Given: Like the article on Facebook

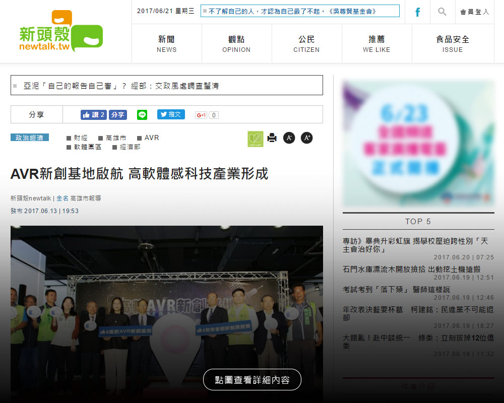Looking at the screenshot, I should 93,115.
